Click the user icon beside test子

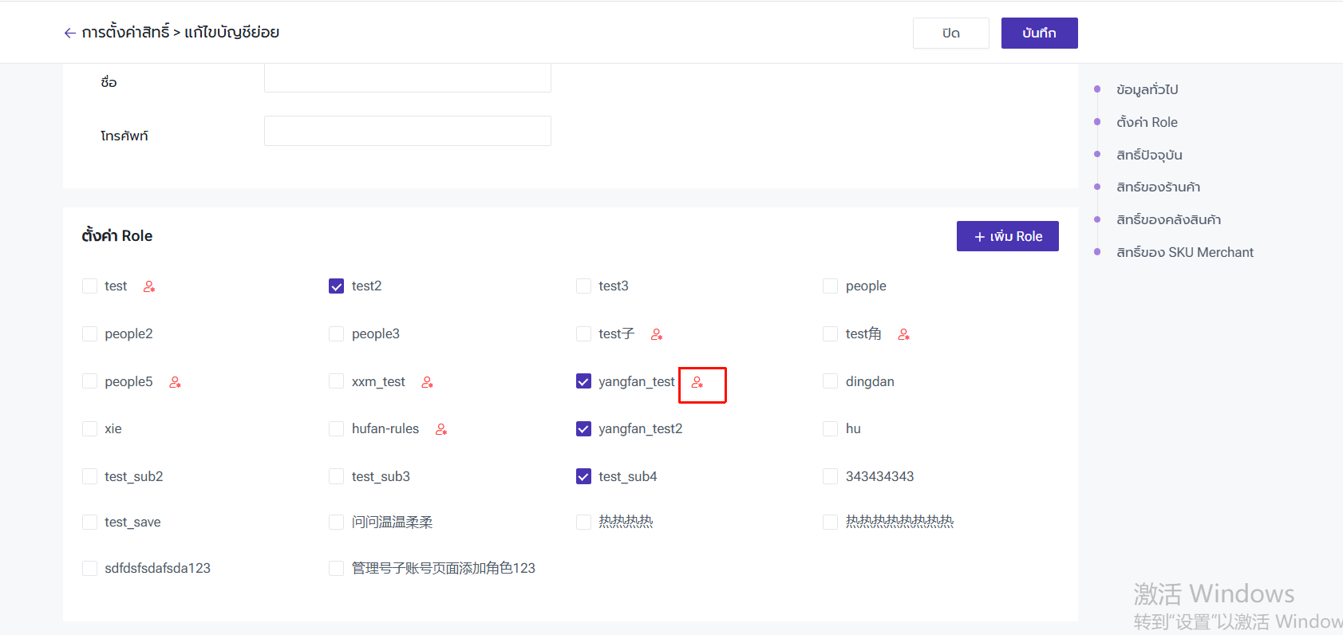657,334
